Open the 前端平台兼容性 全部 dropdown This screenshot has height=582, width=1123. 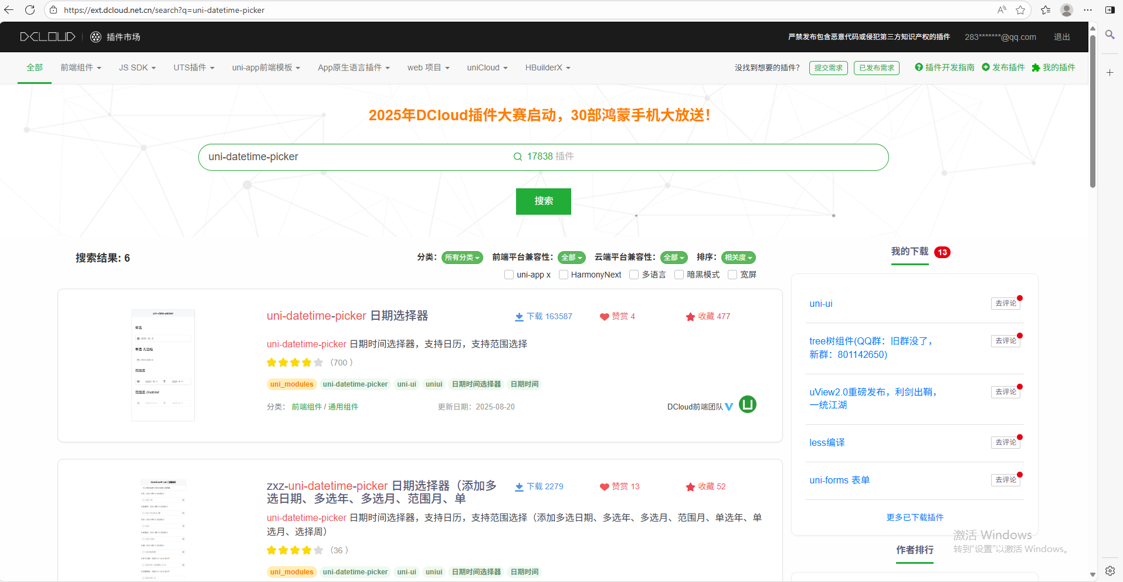point(572,258)
